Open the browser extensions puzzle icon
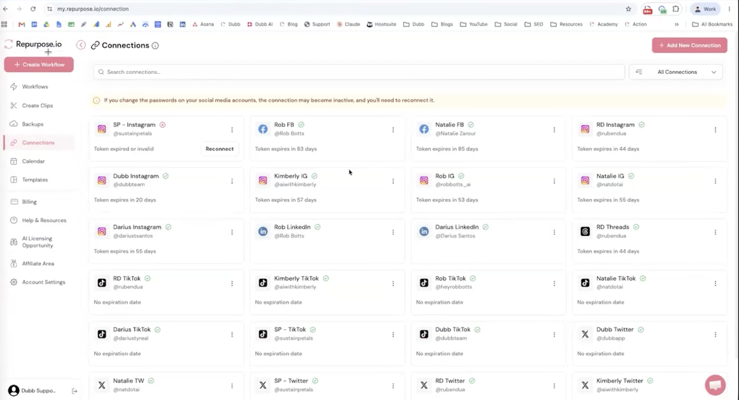Image resolution: width=739 pixels, height=400 pixels. click(676, 9)
